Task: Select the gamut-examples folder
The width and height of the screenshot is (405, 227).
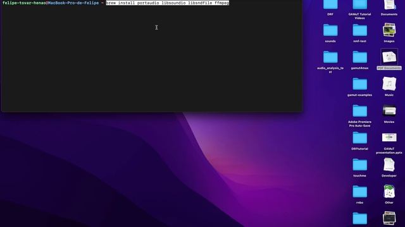Action: 360,84
